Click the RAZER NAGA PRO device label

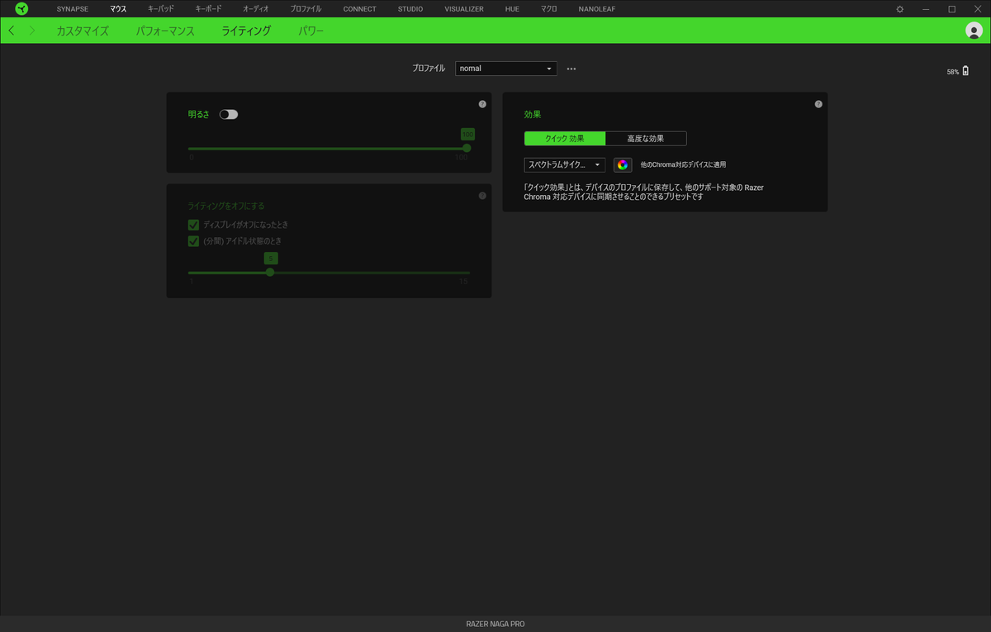coord(495,624)
